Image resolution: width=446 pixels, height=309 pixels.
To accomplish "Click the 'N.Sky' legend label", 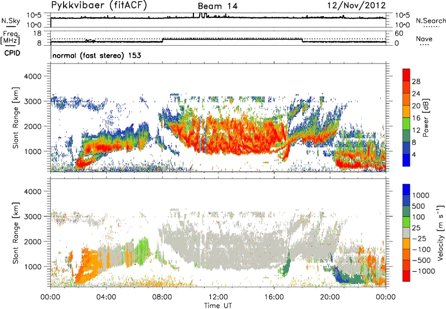I will click(11, 21).
